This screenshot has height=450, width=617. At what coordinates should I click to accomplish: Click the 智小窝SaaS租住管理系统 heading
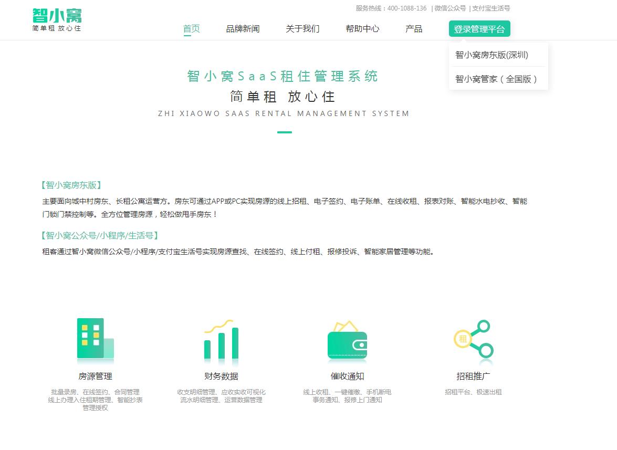[x=283, y=76]
